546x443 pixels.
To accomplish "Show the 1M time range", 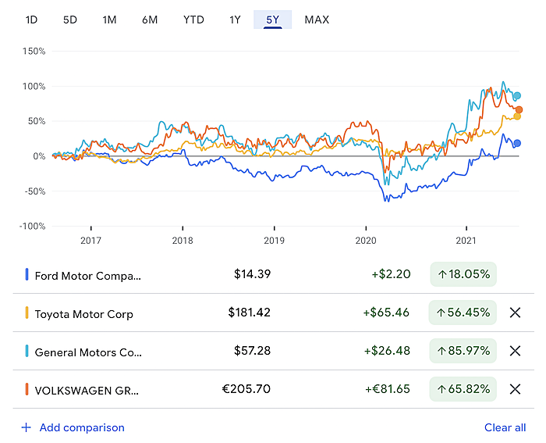I will (x=109, y=20).
